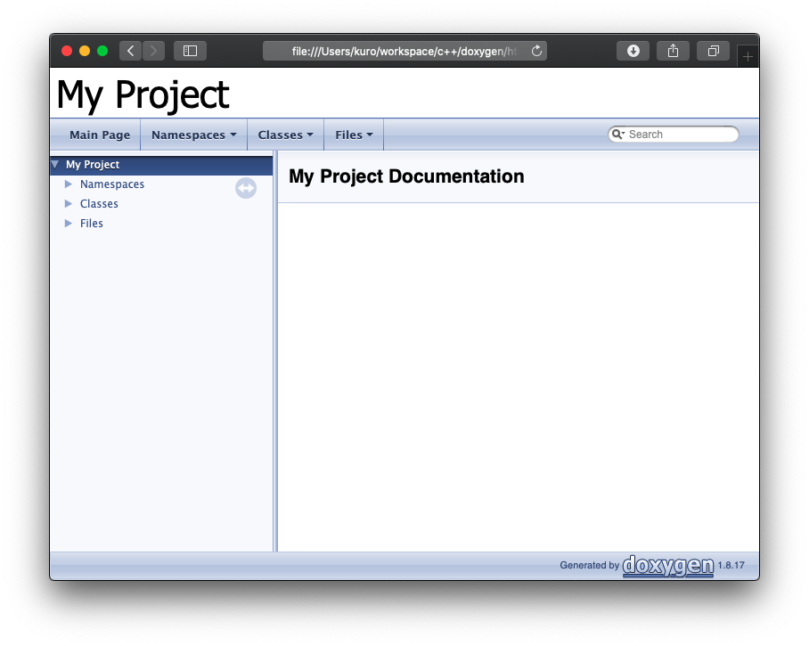
Task: Open the Namespaces dropdown menu tab
Action: click(194, 135)
